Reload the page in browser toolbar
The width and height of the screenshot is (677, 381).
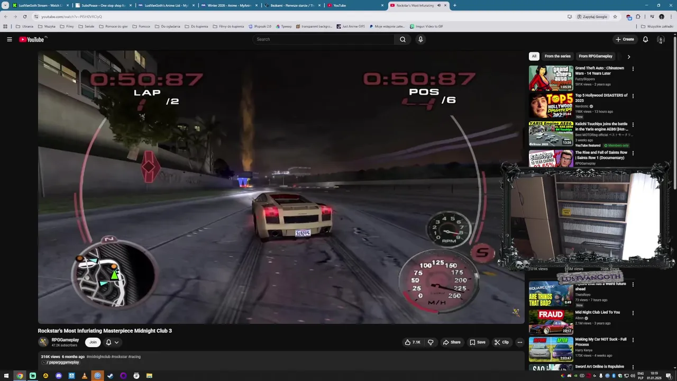pyautogui.click(x=24, y=16)
